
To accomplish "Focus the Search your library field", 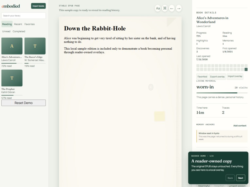I will coord(24,16).
